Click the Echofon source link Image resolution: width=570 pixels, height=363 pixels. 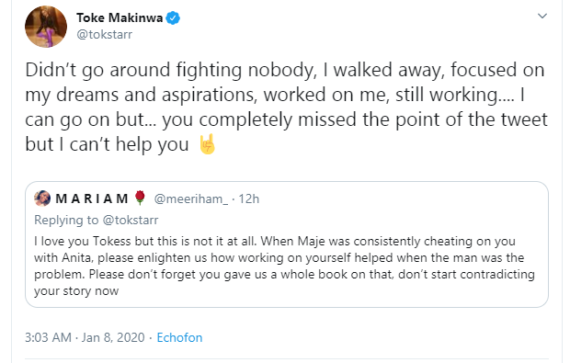(179, 337)
